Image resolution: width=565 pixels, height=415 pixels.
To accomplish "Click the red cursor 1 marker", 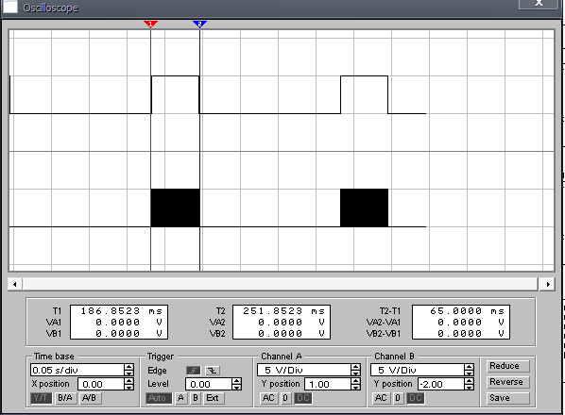I will coord(150,25).
